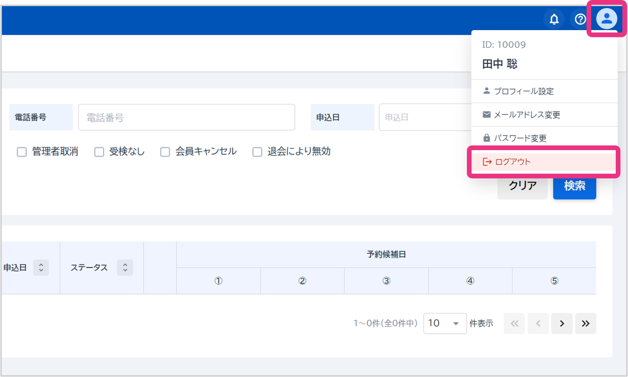The height and width of the screenshot is (377, 628).
Task: Focus the 電話番号 input field
Action: [187, 118]
